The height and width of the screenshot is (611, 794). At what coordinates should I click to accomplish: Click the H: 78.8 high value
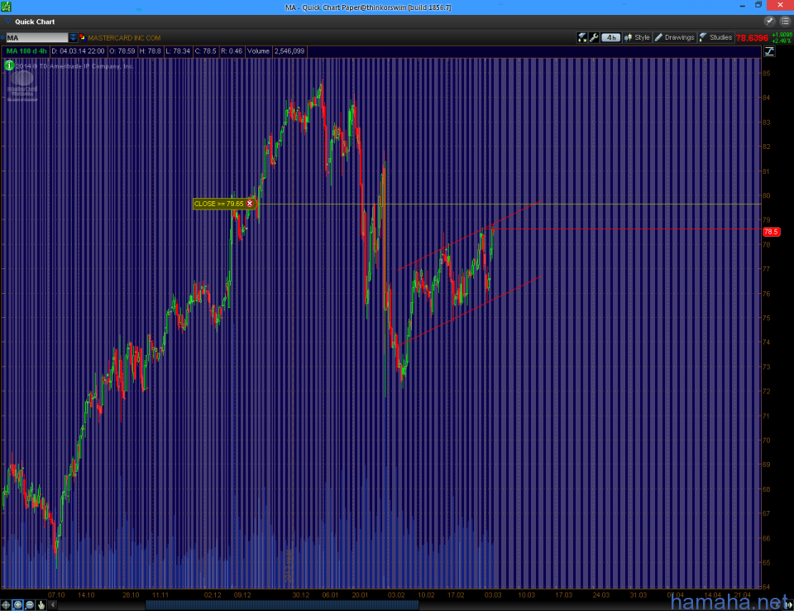click(x=150, y=51)
